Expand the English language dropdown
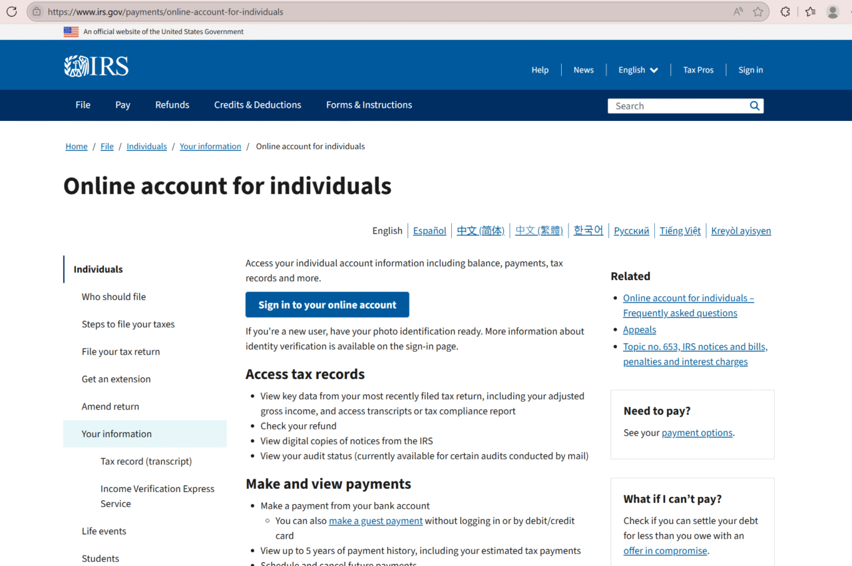Screen dimensions: 852x566 pos(637,69)
